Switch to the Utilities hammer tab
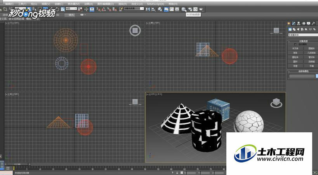 [x=313, y=23]
